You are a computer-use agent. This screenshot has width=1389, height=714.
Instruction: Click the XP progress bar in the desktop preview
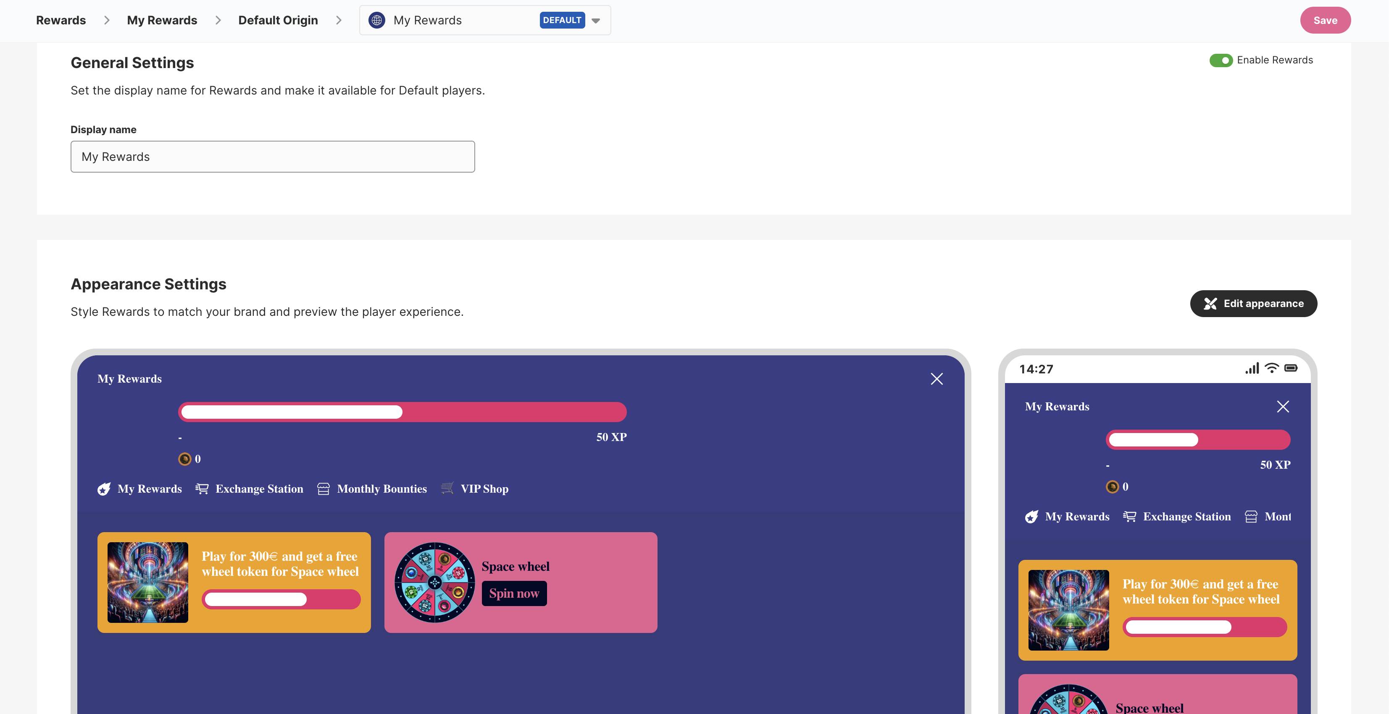pyautogui.click(x=402, y=412)
